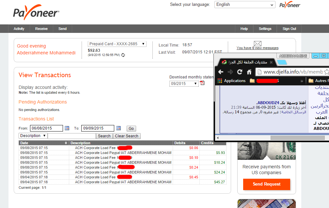Click the Debits column header
This screenshot has width=329, height=208.
coord(186,143)
